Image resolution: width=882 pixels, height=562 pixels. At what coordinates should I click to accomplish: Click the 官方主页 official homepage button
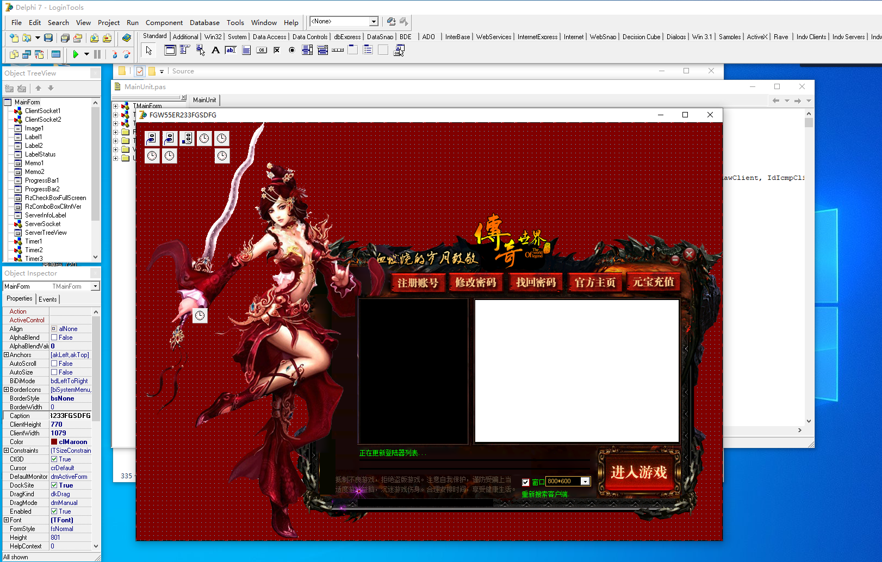click(595, 283)
